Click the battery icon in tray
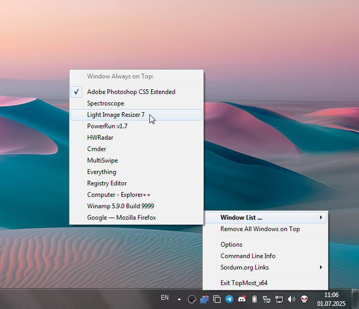The height and width of the screenshot is (309, 359). 254,299
